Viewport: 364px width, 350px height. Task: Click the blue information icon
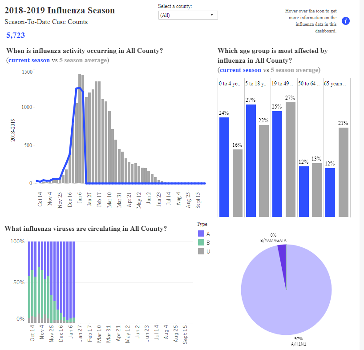pyautogui.click(x=345, y=21)
